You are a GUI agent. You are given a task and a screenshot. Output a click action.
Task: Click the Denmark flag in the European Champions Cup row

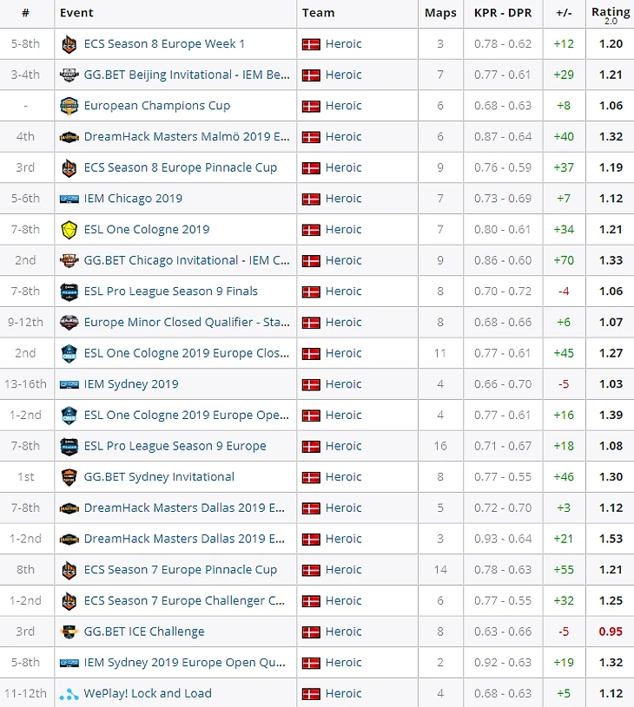(311, 107)
